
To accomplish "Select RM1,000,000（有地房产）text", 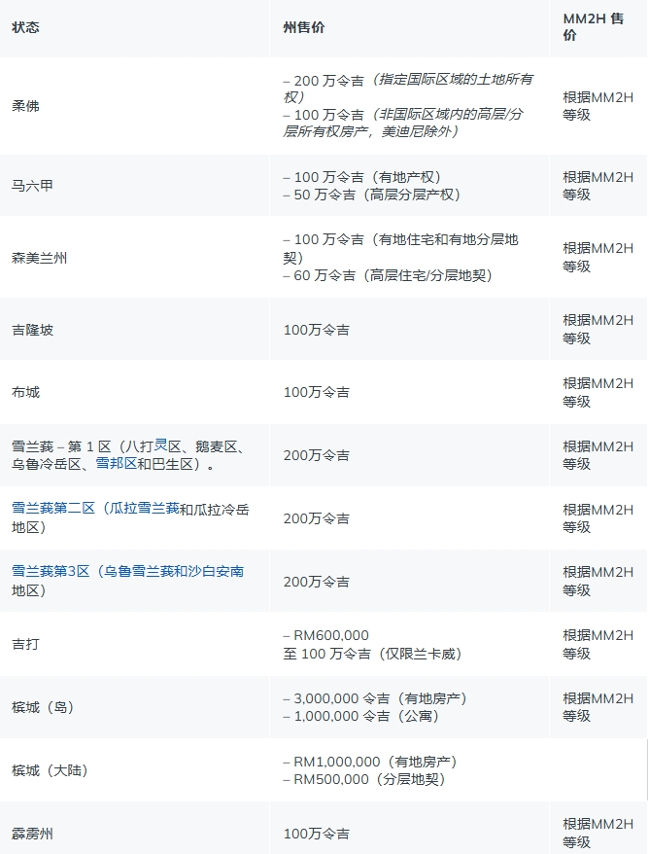I will (x=370, y=762).
